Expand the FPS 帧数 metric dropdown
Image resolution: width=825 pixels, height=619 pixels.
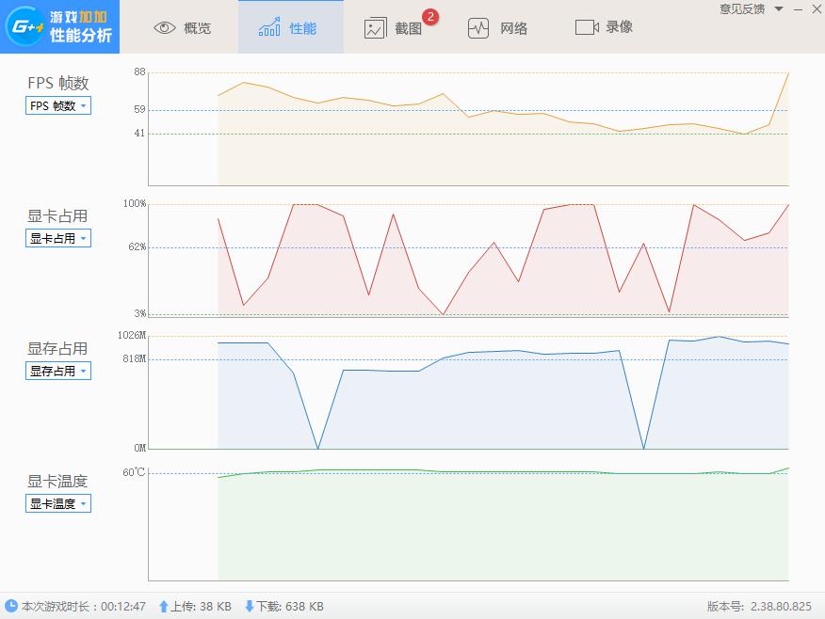58,106
